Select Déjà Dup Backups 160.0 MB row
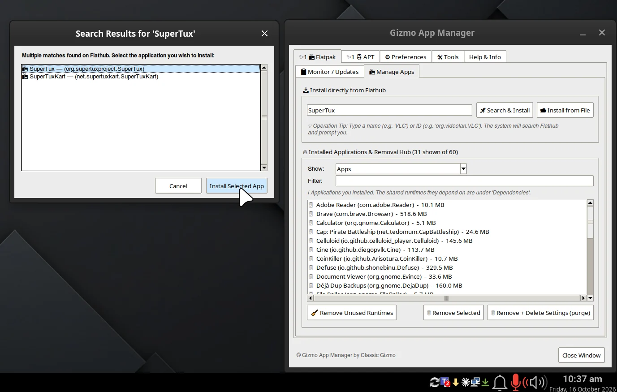The height and width of the screenshot is (392, 617). coord(447,285)
